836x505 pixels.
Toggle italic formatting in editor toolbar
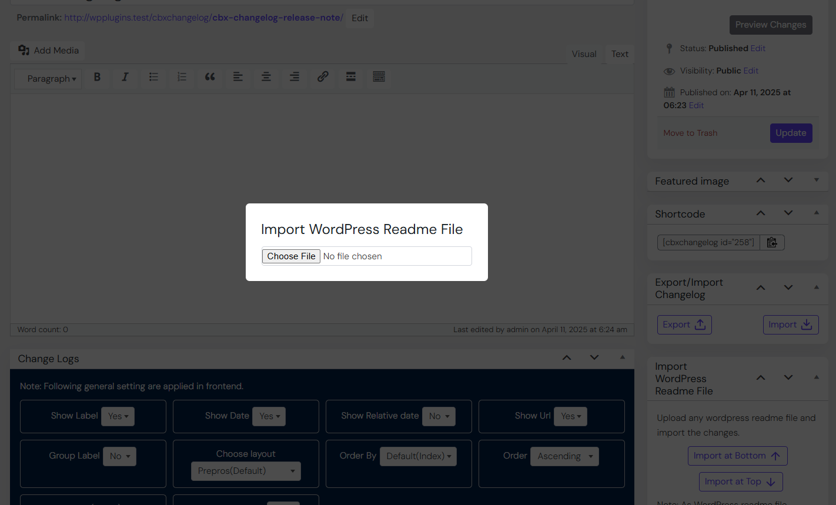click(125, 77)
